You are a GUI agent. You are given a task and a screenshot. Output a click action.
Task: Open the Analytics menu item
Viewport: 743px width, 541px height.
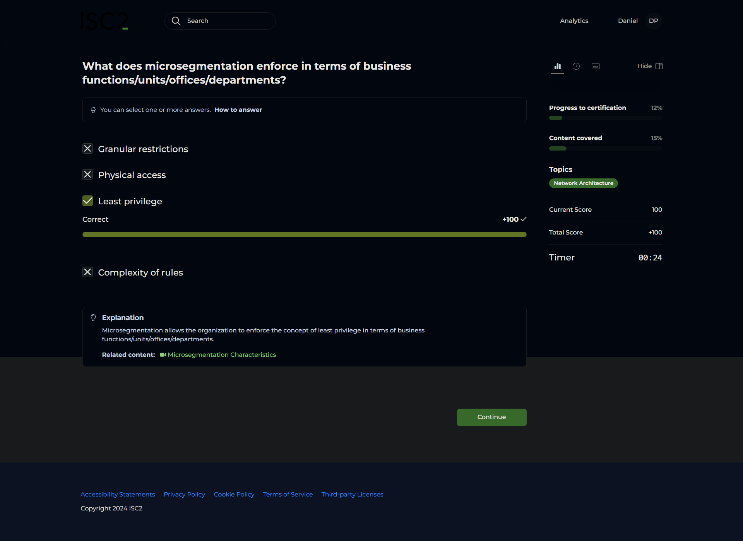(574, 21)
